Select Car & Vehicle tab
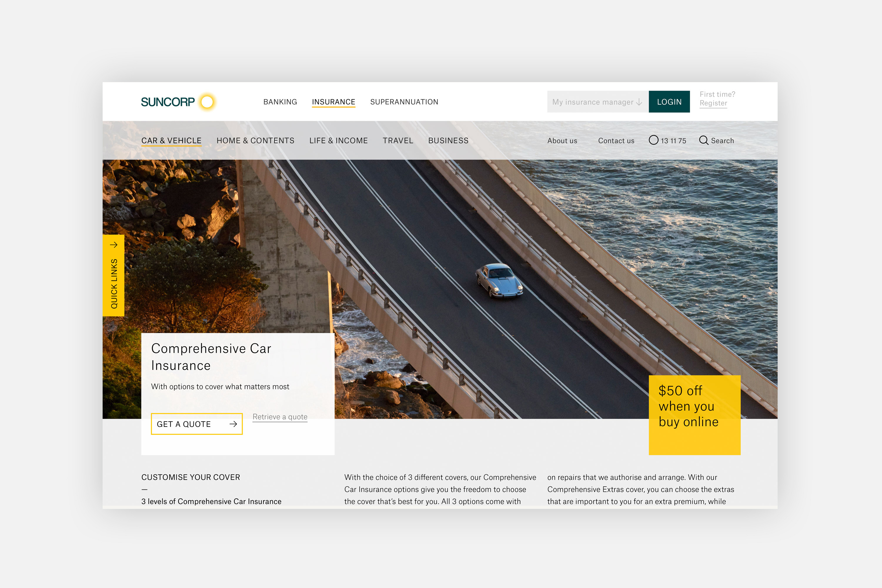 [x=171, y=141]
